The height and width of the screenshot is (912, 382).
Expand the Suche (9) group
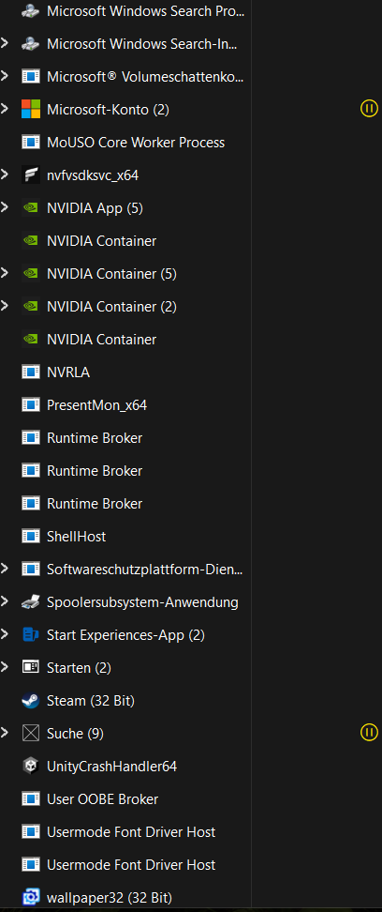[x=5, y=733]
